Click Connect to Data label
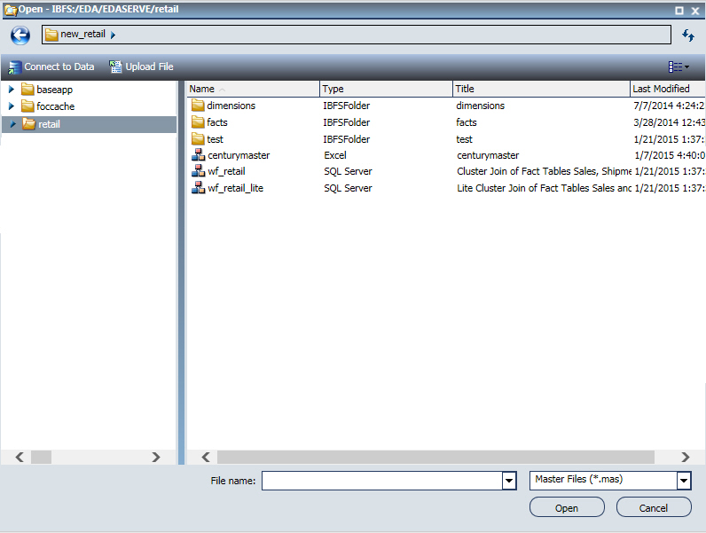The image size is (706, 533). [x=59, y=67]
